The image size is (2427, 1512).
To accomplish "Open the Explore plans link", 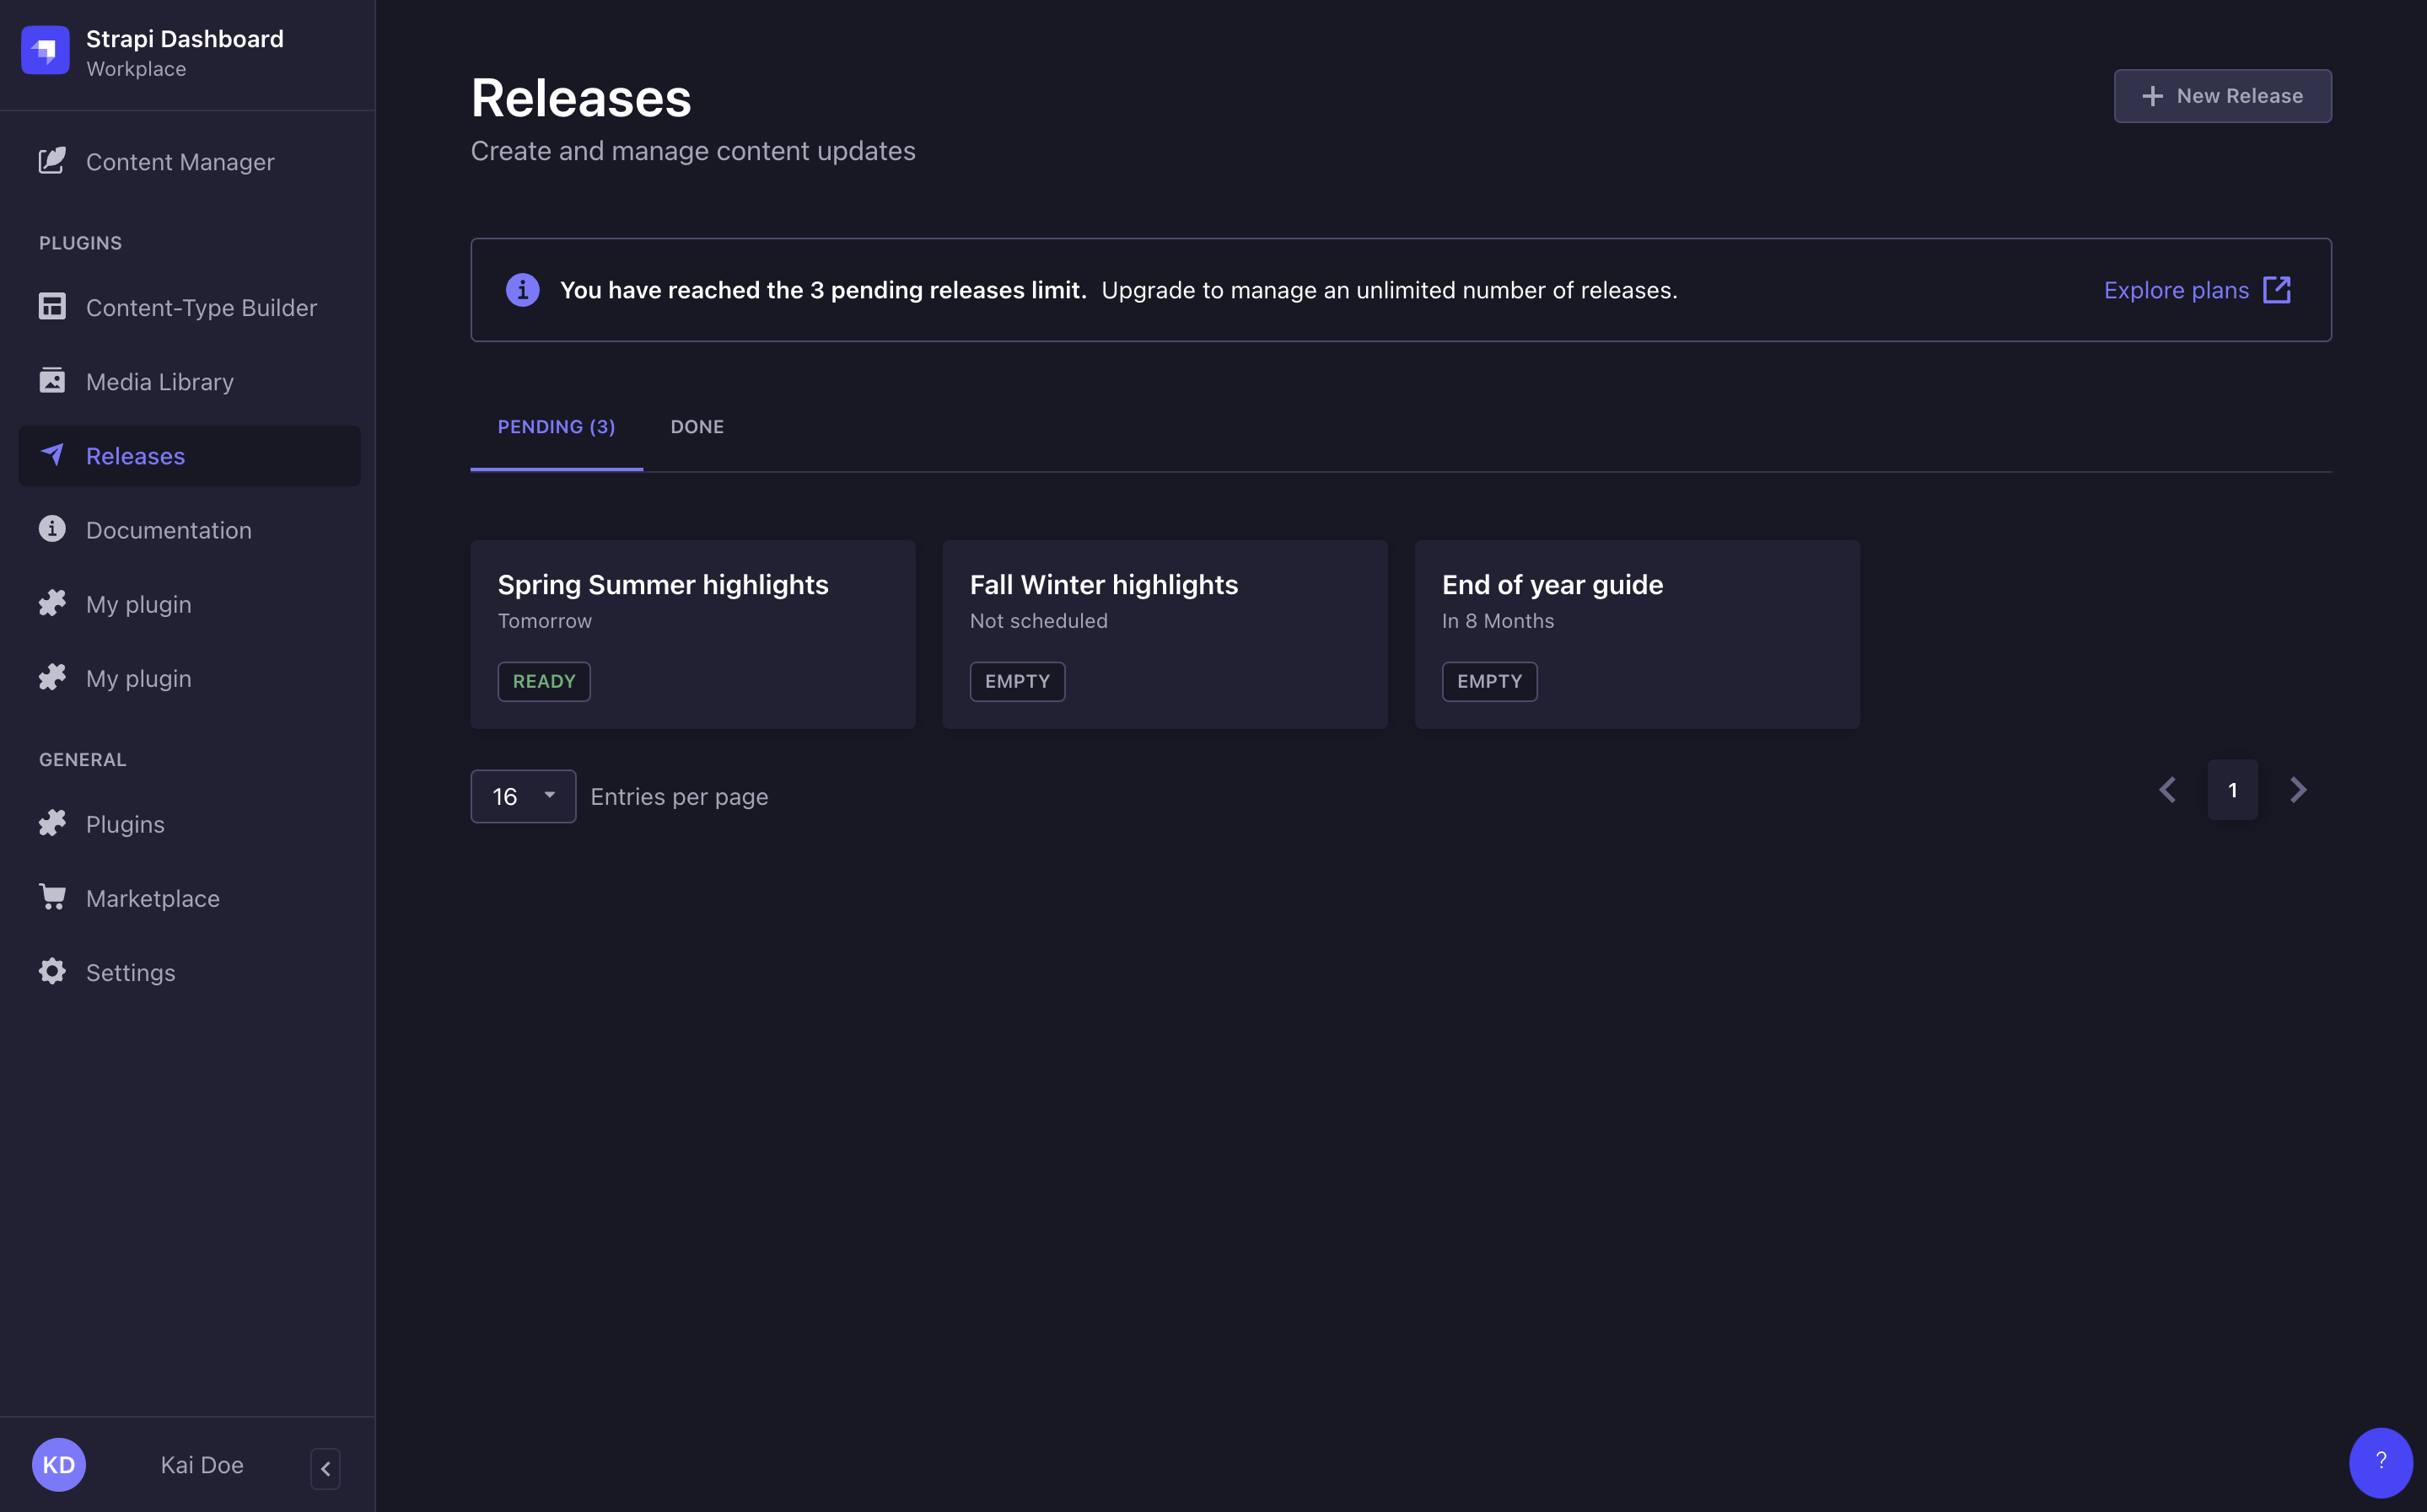I will click(2175, 289).
